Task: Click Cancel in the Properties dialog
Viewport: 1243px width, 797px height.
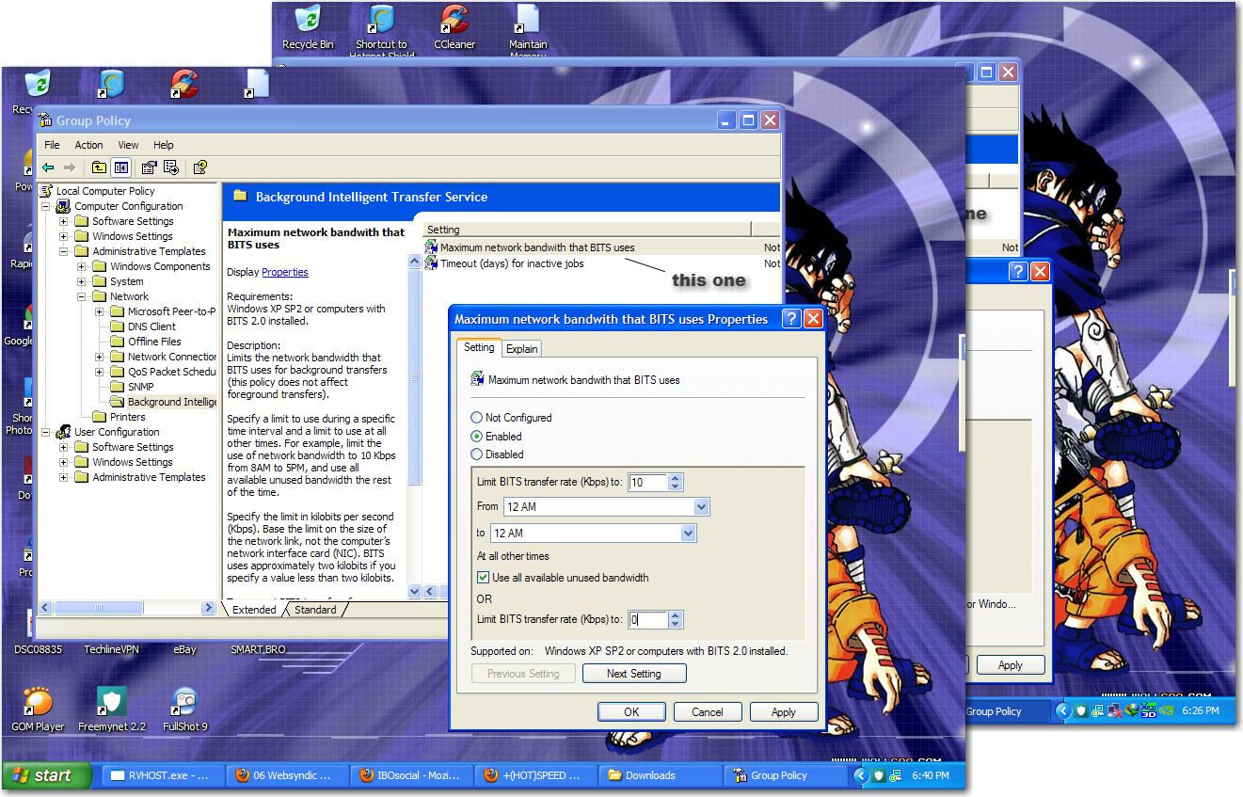Action: [708, 712]
